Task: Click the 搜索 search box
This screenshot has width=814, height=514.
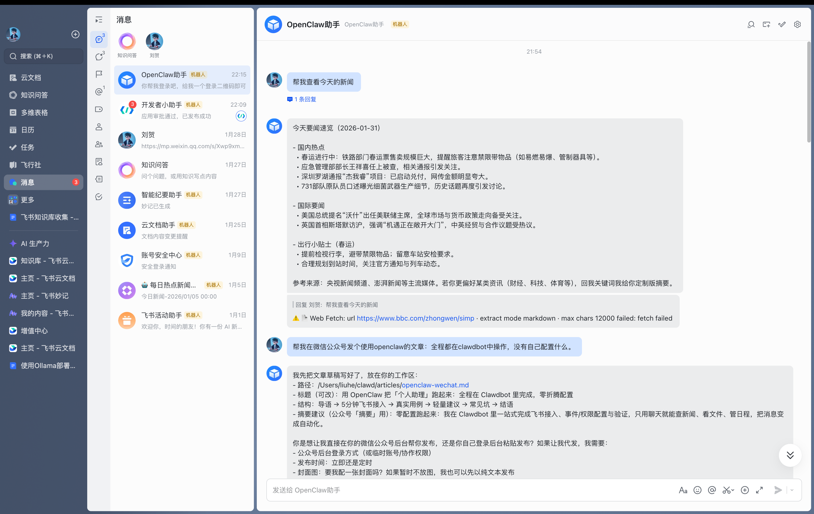Action: (x=43, y=56)
